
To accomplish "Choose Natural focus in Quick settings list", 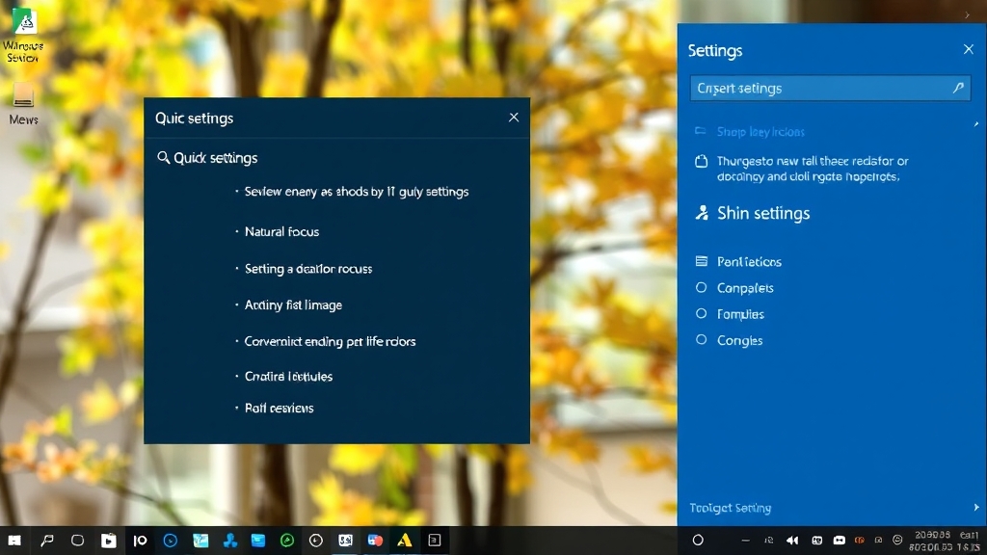I will pos(281,232).
